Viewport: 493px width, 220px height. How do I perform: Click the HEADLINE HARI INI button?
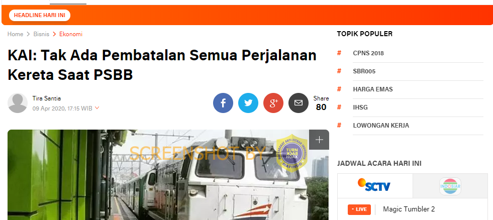(40, 15)
